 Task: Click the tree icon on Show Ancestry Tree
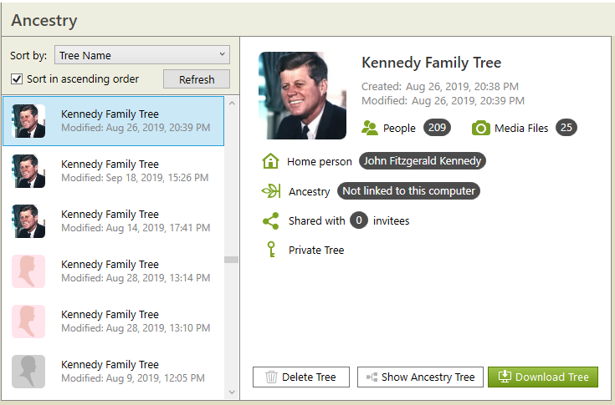click(372, 377)
